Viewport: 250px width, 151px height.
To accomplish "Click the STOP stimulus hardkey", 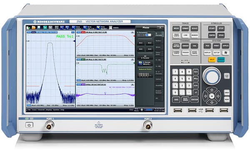I will (221, 29).
